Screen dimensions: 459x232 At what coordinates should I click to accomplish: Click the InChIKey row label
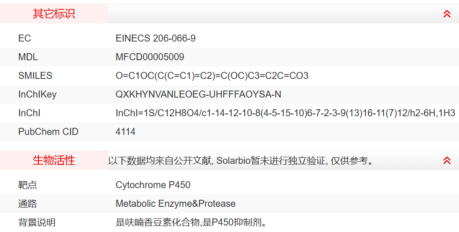coord(37,94)
